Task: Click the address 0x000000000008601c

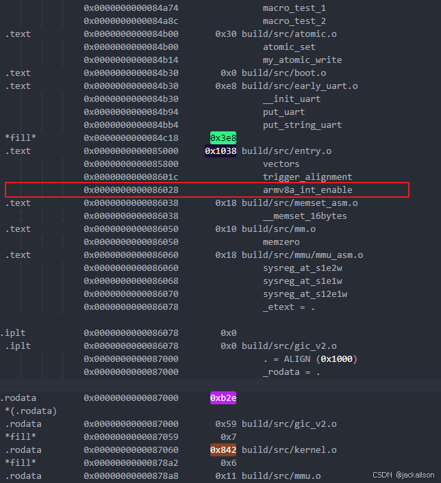Action: [131, 177]
